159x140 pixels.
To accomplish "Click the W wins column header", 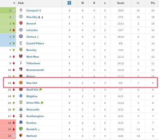I will pyautogui.click(x=83, y=3).
